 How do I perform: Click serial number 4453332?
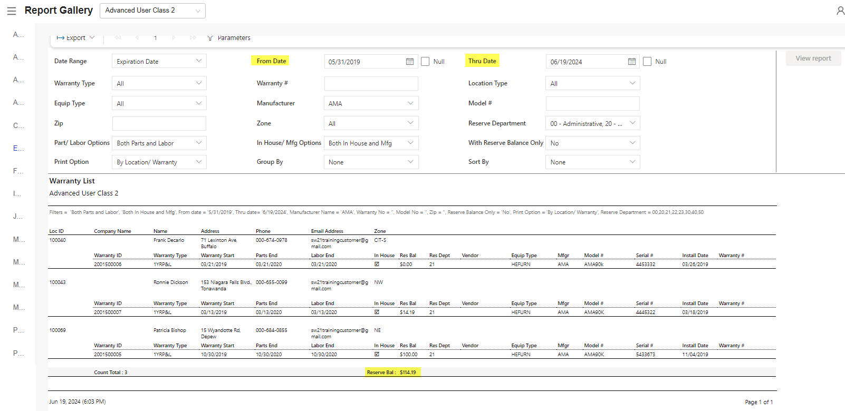(646, 265)
